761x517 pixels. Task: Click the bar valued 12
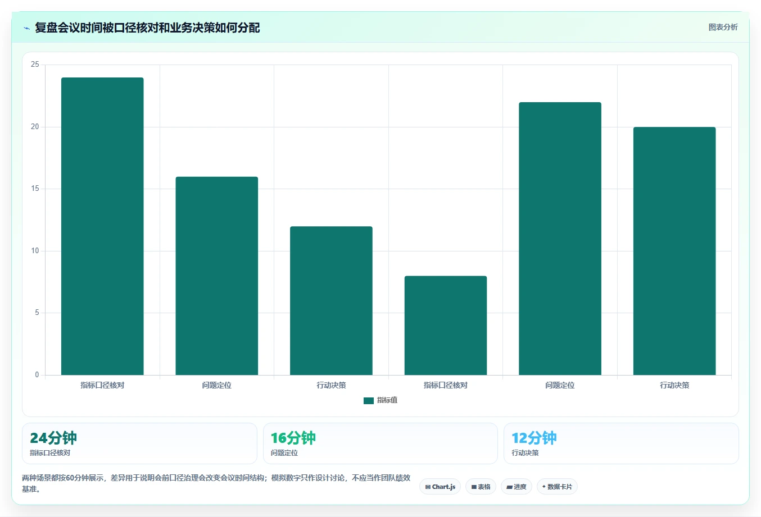(x=331, y=300)
